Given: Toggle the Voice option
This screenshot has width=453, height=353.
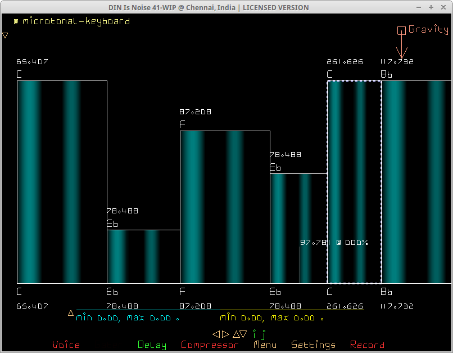Looking at the screenshot, I should (66, 345).
